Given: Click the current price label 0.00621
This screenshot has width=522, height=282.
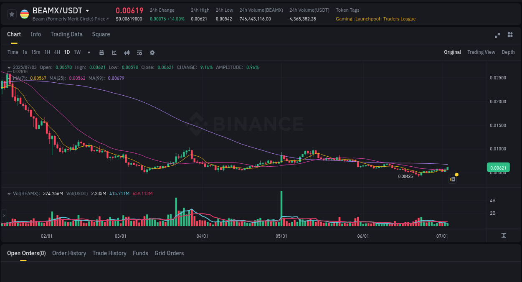Looking at the screenshot, I should [x=498, y=167].
